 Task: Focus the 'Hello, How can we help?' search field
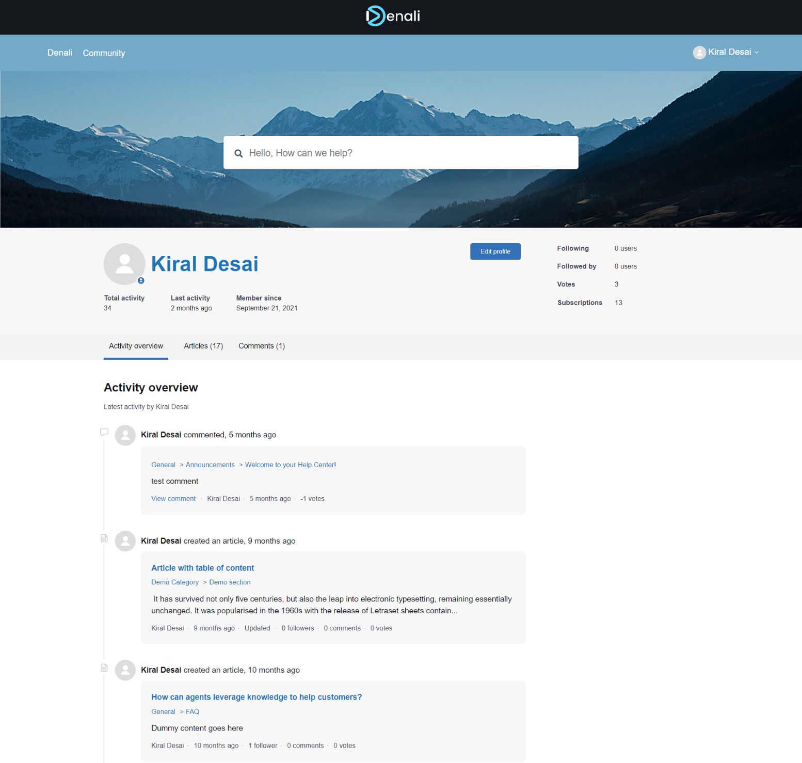click(x=408, y=153)
